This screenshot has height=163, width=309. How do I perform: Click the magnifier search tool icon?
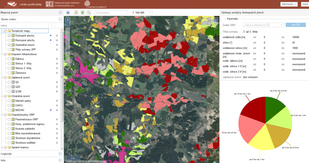(x=89, y=13)
